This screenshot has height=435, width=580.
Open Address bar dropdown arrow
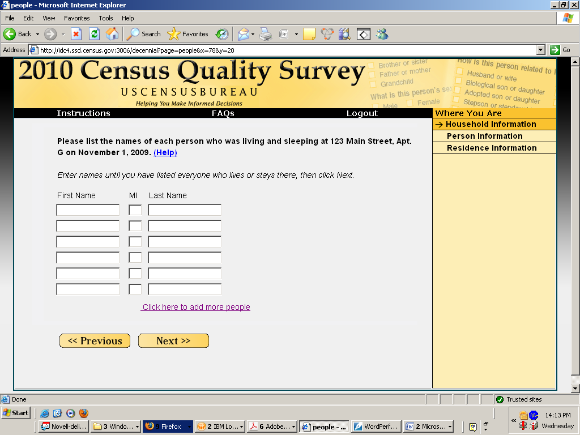pos(540,50)
